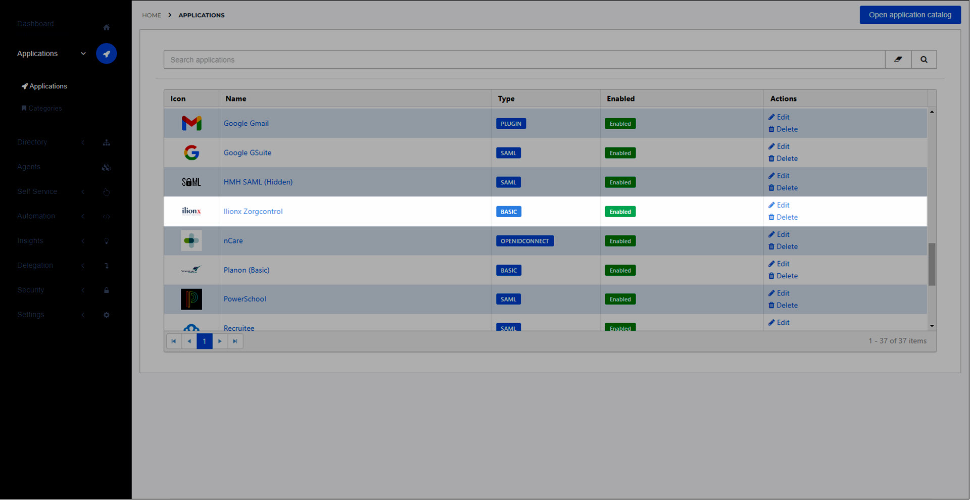Edit the PowerSchool application

pyautogui.click(x=779, y=293)
